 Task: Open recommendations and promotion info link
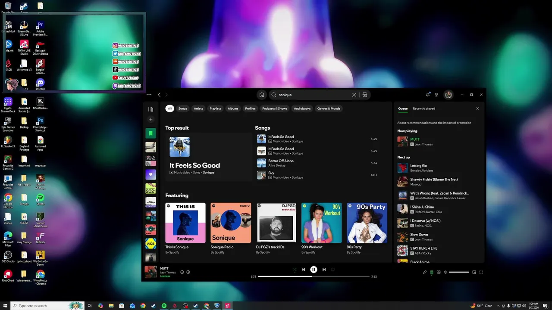pos(434,123)
